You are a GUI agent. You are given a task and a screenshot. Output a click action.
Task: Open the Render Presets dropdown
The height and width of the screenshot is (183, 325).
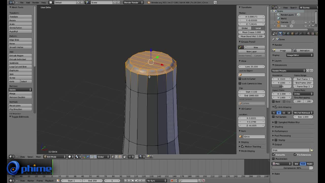288,71
